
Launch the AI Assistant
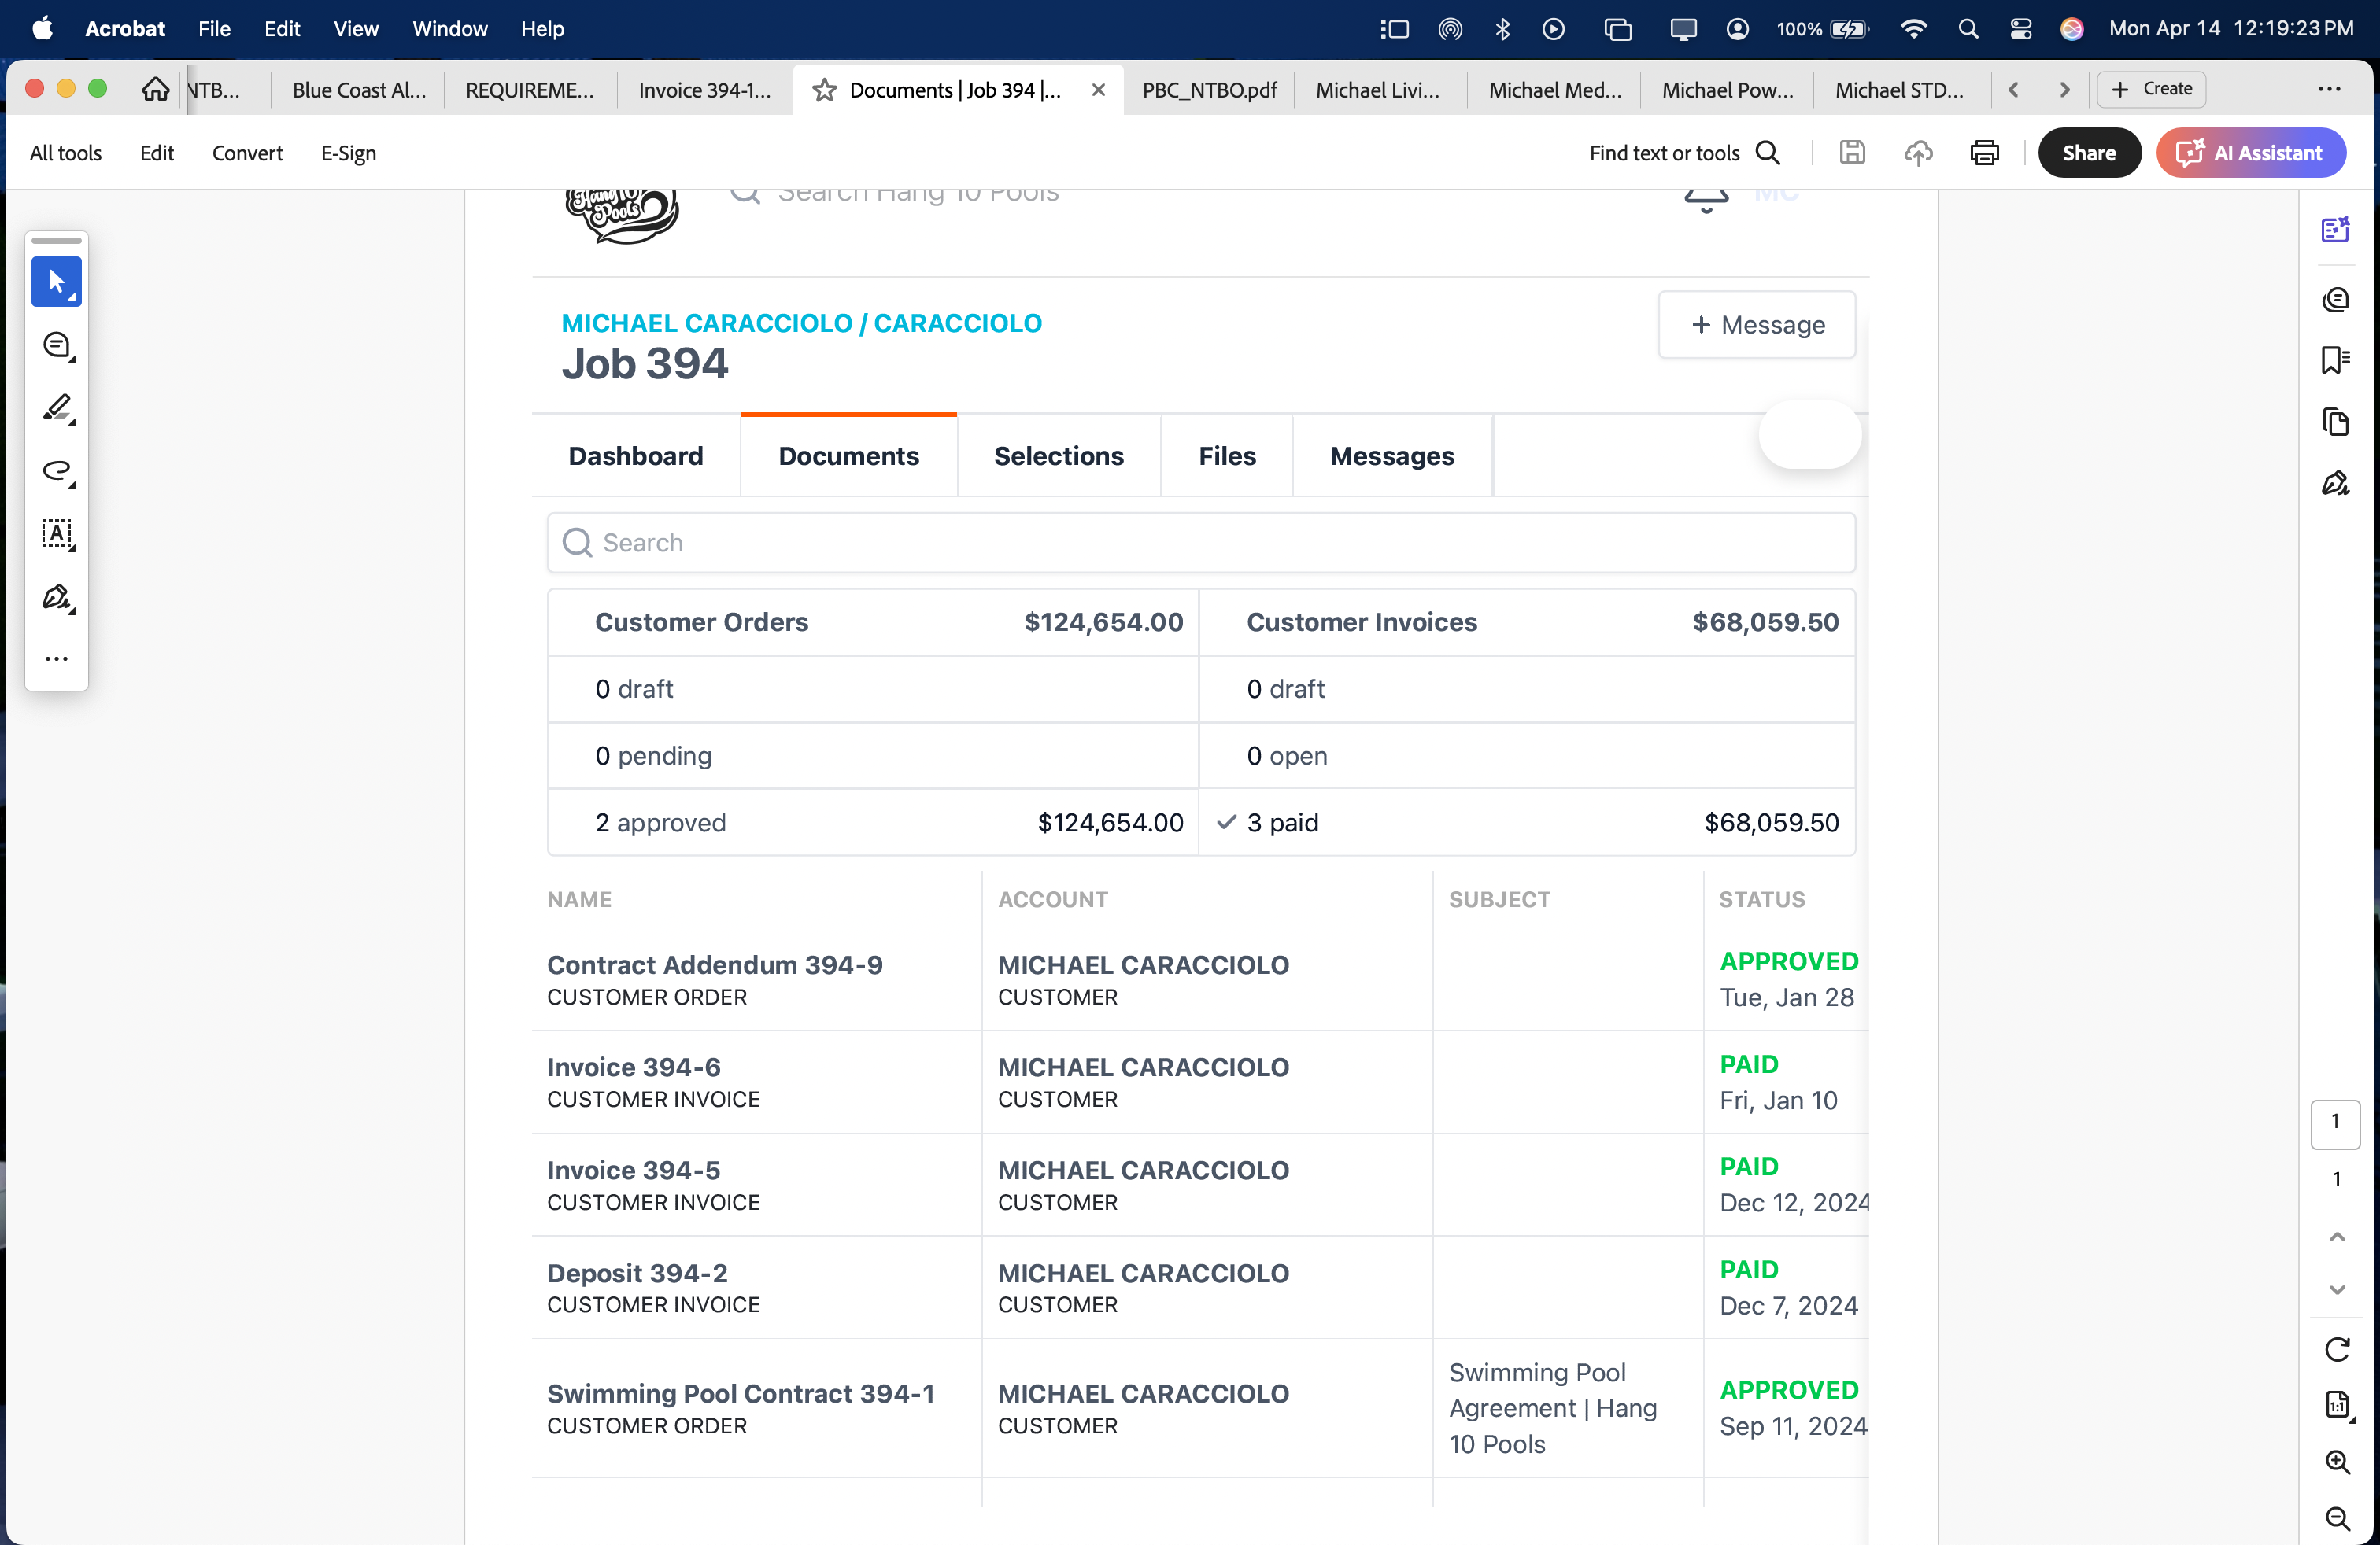click(x=2251, y=153)
